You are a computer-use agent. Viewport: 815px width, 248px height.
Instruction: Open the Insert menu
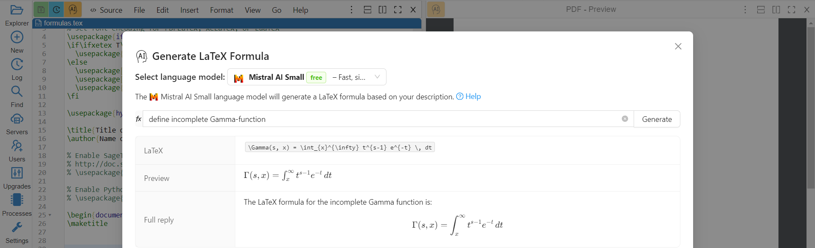[189, 10]
